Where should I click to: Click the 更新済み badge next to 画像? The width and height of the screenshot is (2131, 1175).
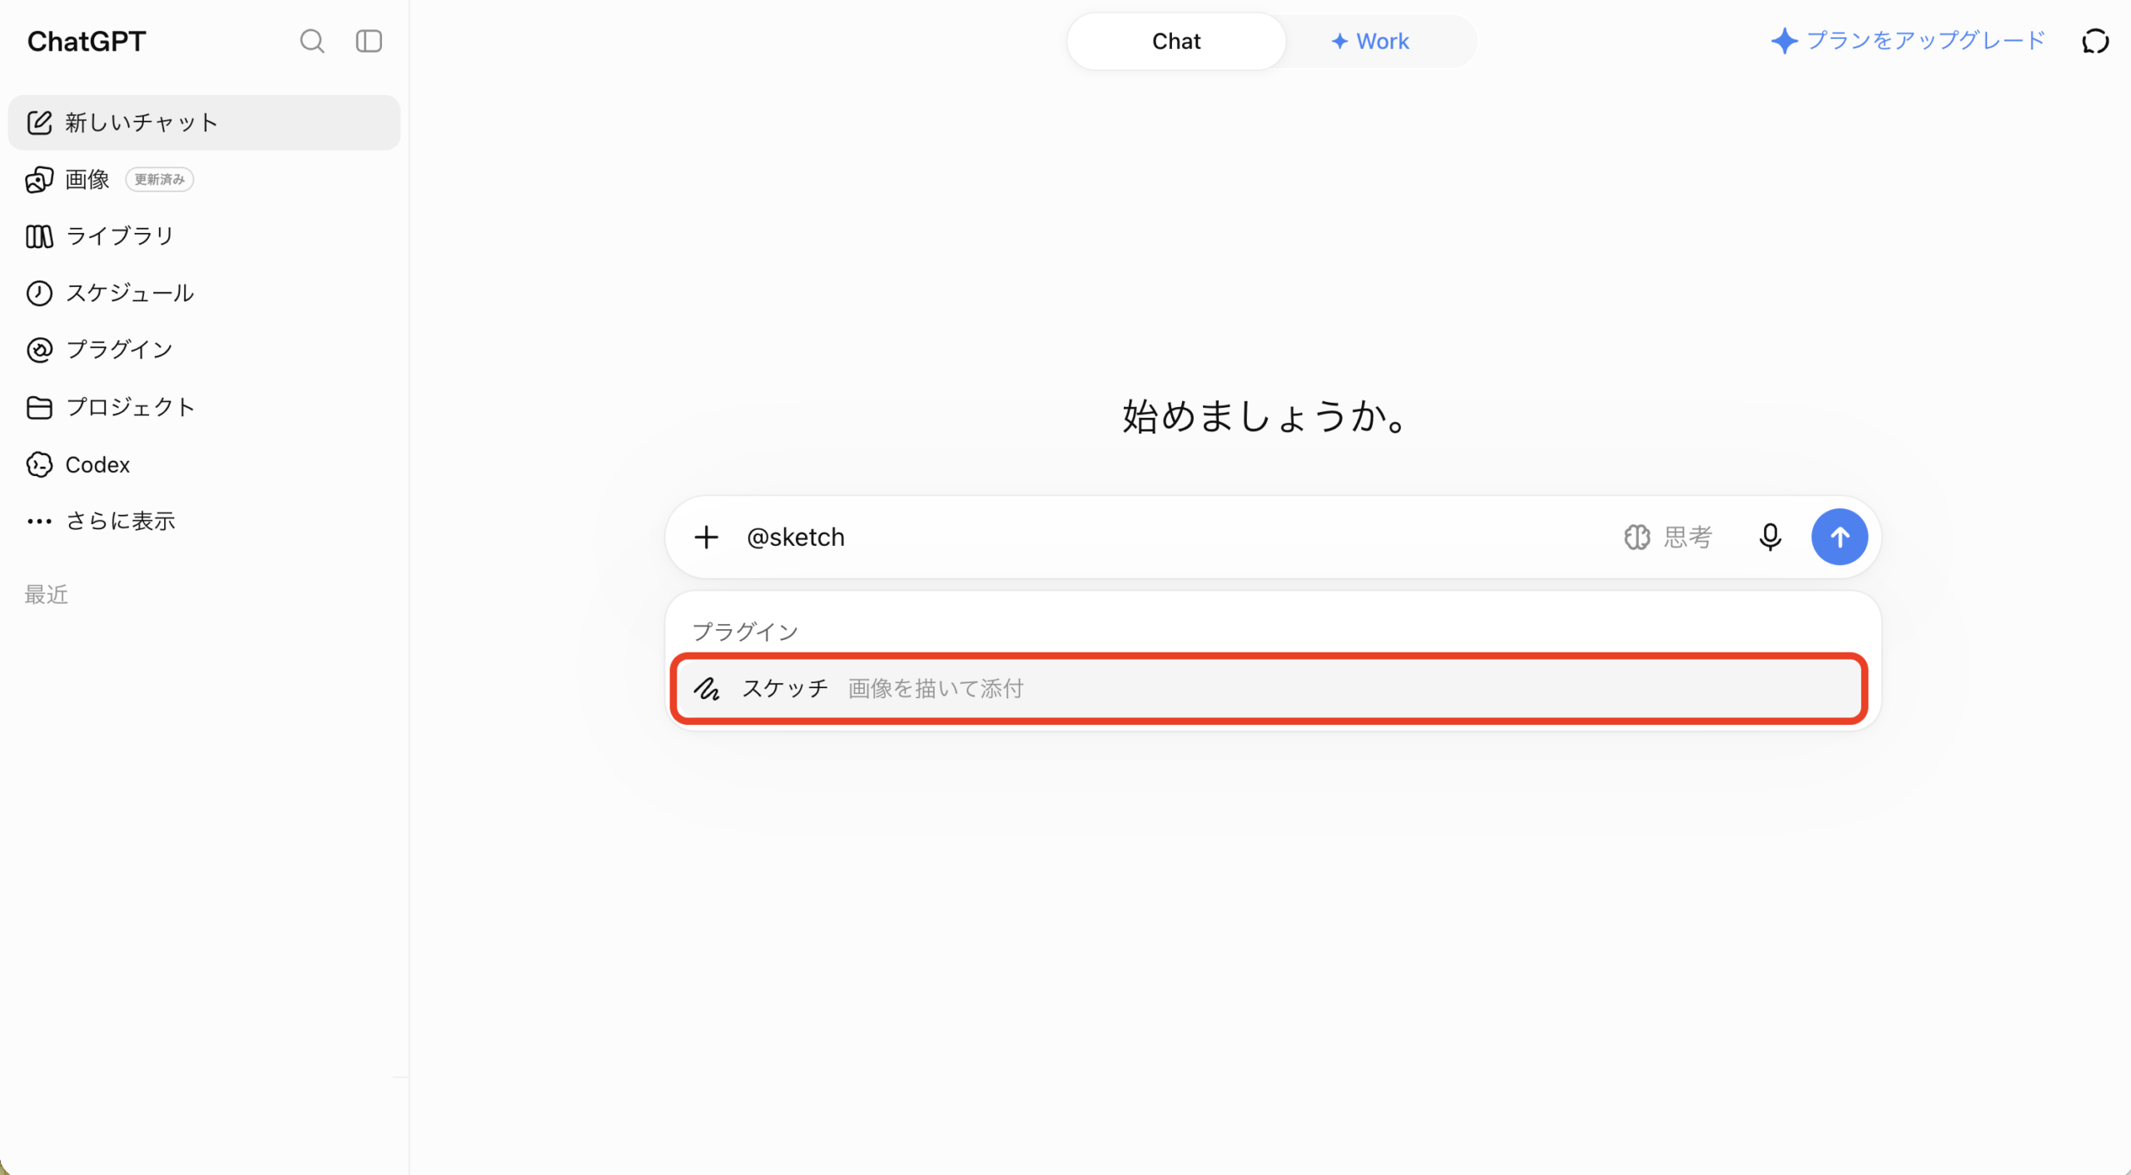(x=160, y=179)
